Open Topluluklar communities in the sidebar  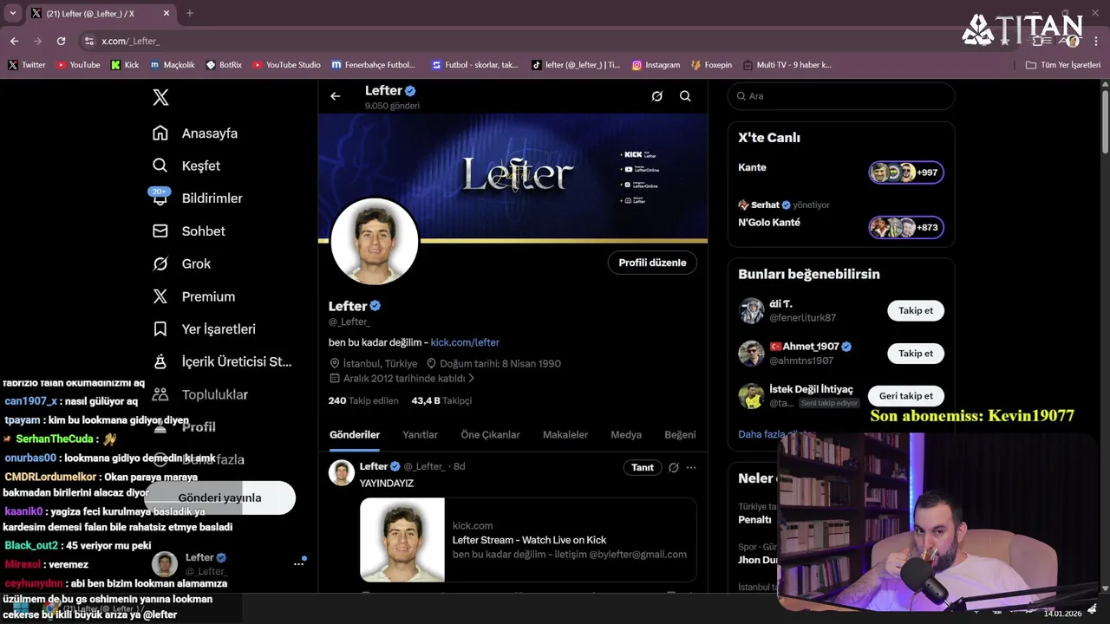click(x=200, y=394)
